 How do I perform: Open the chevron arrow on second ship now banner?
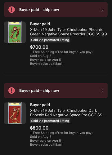[x=102, y=91]
